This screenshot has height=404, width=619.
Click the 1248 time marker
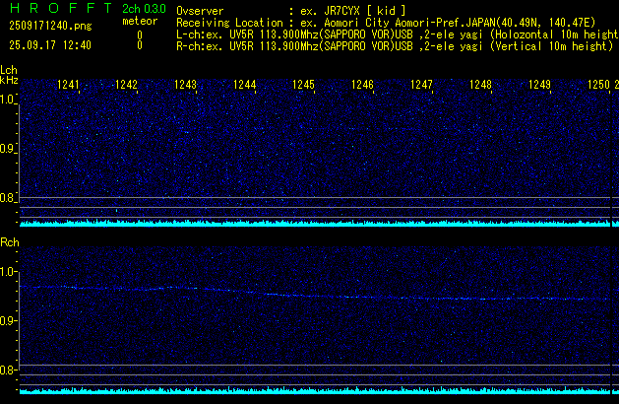480,85
